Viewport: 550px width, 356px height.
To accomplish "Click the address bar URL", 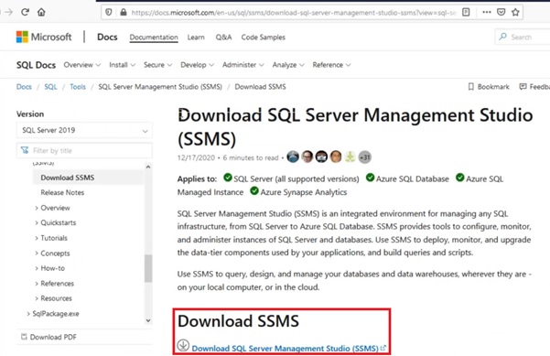I will 294,13.
